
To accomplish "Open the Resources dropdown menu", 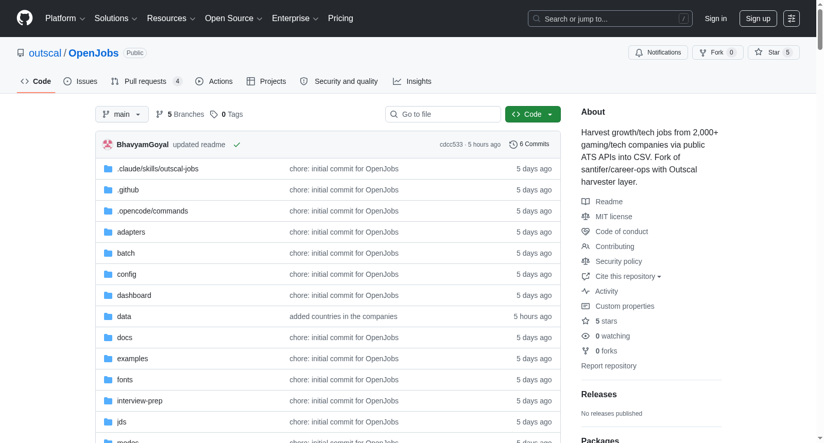I will (x=171, y=19).
